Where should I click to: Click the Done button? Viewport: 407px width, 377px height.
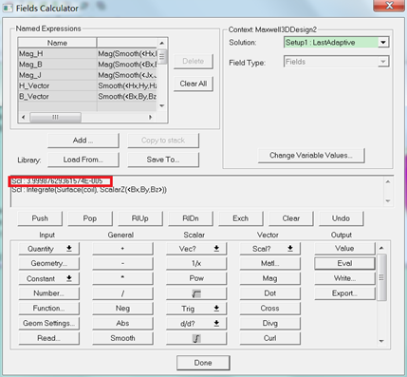click(203, 363)
